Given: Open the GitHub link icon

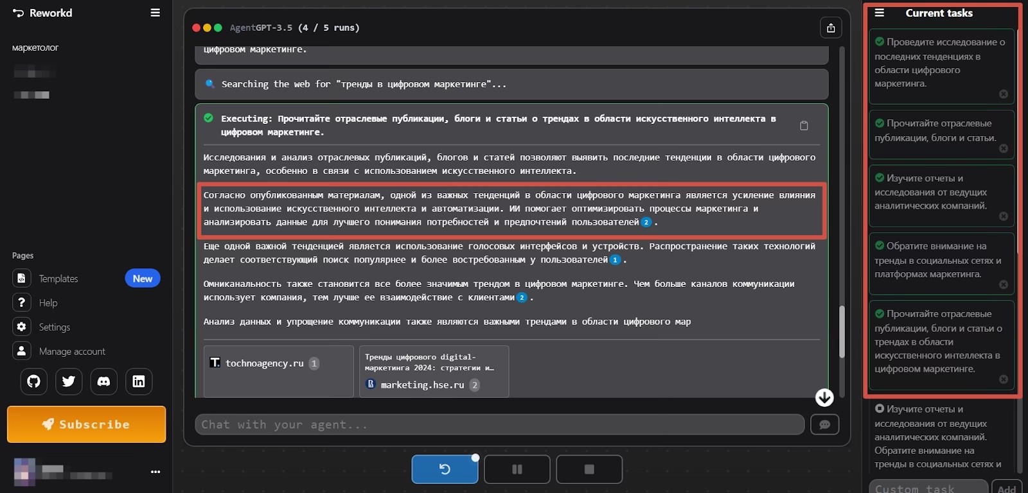Looking at the screenshot, I should coord(34,381).
